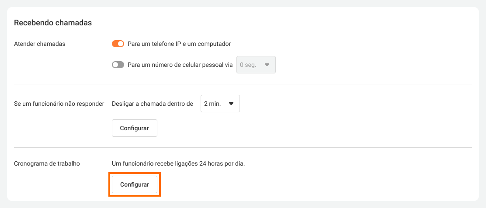The image size is (486, 208).
Task: Click the divider line above 'Cronograma de trabalho' section
Action: coord(243,148)
